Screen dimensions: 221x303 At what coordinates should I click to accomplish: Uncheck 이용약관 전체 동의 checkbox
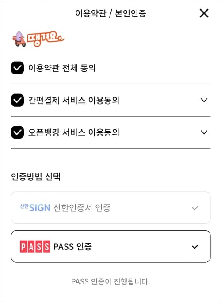click(17, 68)
